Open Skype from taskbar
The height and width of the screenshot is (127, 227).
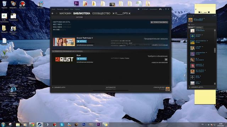coord(62,125)
